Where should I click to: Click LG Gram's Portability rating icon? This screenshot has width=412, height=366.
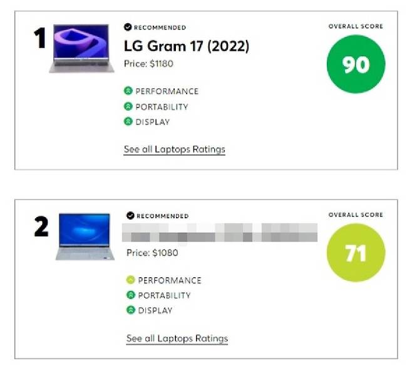click(128, 107)
